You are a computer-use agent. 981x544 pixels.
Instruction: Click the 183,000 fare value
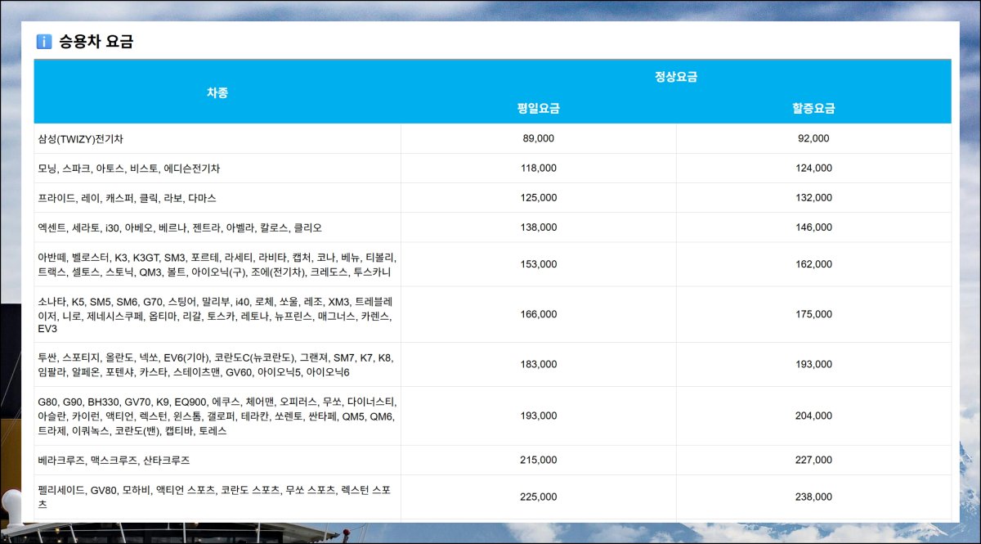[539, 365]
